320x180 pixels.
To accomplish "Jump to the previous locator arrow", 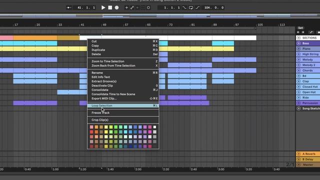I will [298, 32].
